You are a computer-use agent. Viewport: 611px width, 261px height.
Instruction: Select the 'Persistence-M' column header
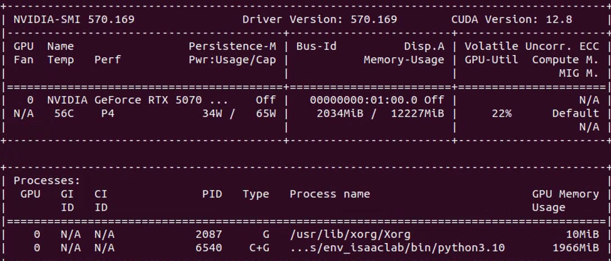(x=233, y=46)
